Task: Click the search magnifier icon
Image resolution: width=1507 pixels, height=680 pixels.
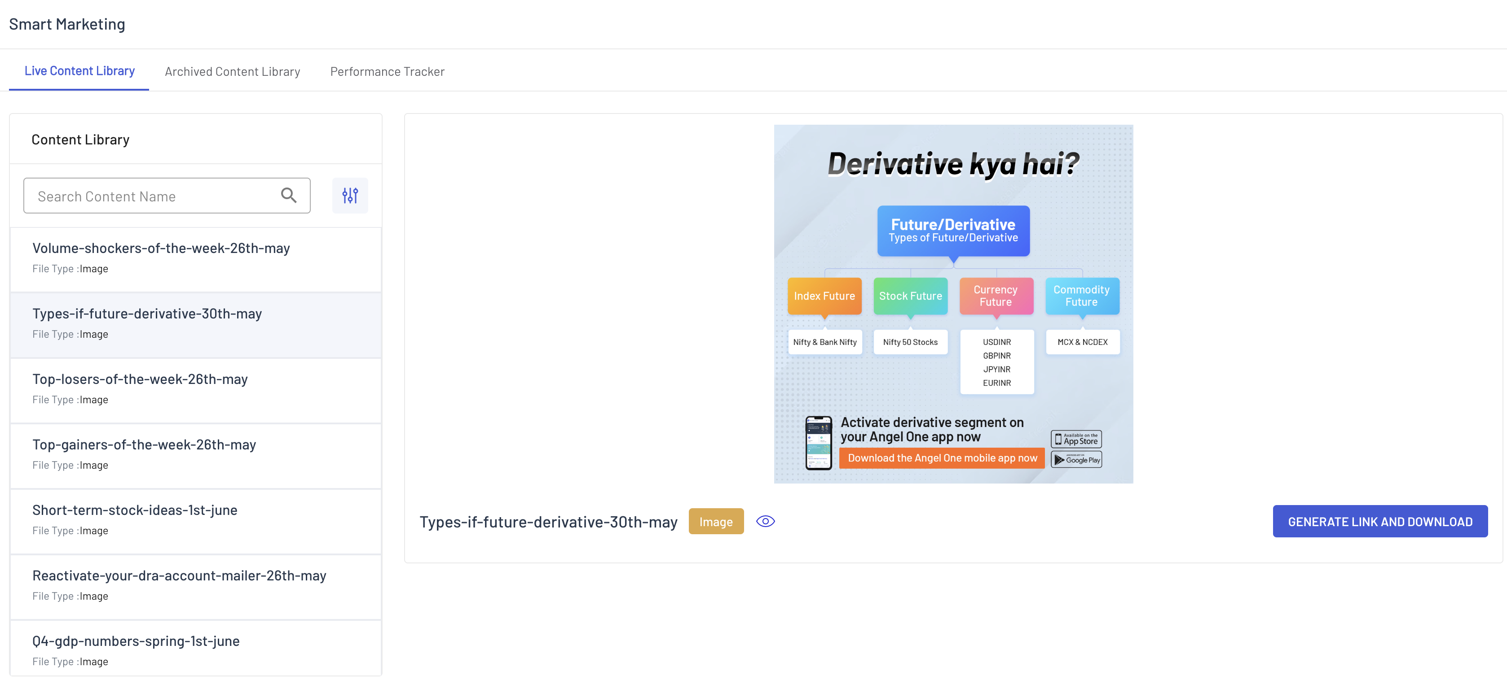Action: pyautogui.click(x=288, y=195)
